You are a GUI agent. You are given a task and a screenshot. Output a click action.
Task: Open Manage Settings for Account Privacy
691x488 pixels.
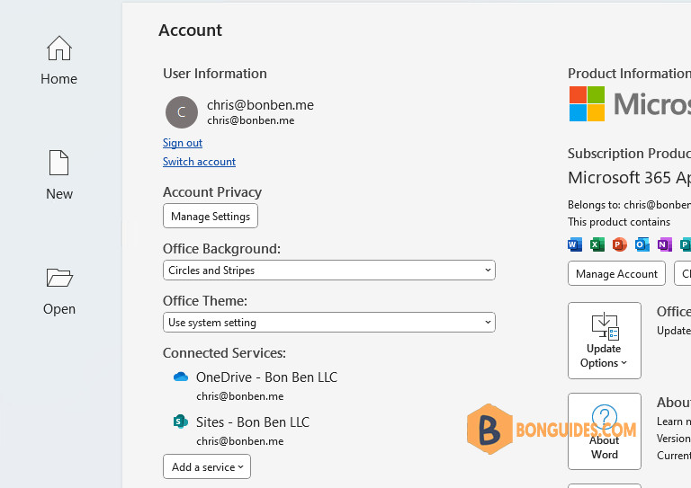click(211, 216)
